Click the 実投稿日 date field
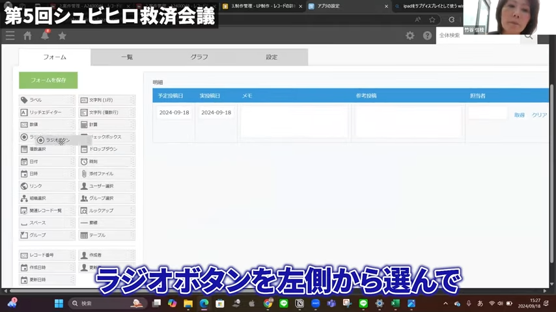This screenshot has height=312, width=556. [216, 112]
